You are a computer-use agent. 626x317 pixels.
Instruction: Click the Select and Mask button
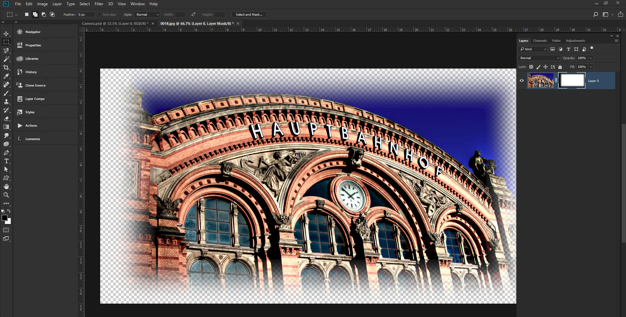coord(249,14)
